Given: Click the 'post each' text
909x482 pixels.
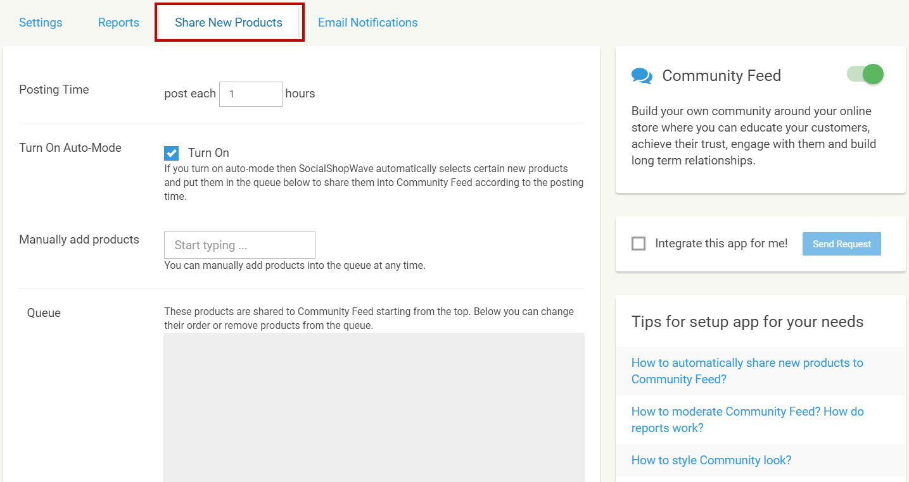Looking at the screenshot, I should click(190, 94).
